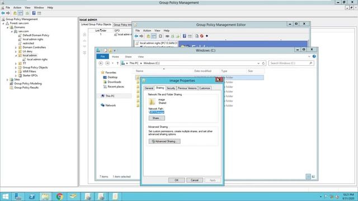Select Downloads under Favorites in explorer
The width and height of the screenshot is (358, 201).
(114, 82)
